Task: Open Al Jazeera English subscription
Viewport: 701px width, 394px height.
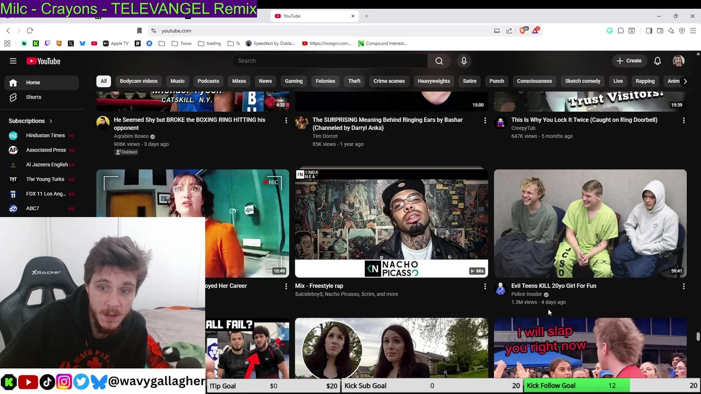Action: pos(42,165)
